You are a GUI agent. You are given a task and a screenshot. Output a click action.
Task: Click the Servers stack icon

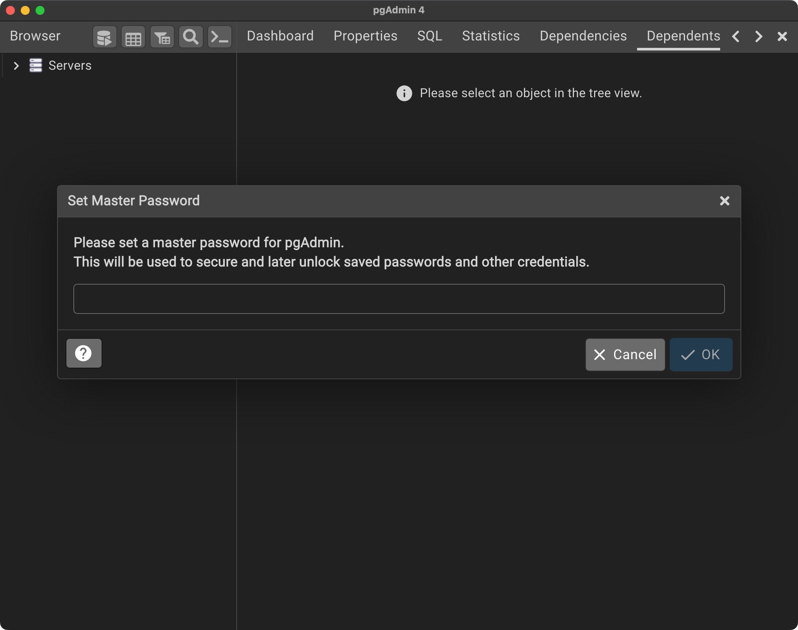pyautogui.click(x=36, y=65)
